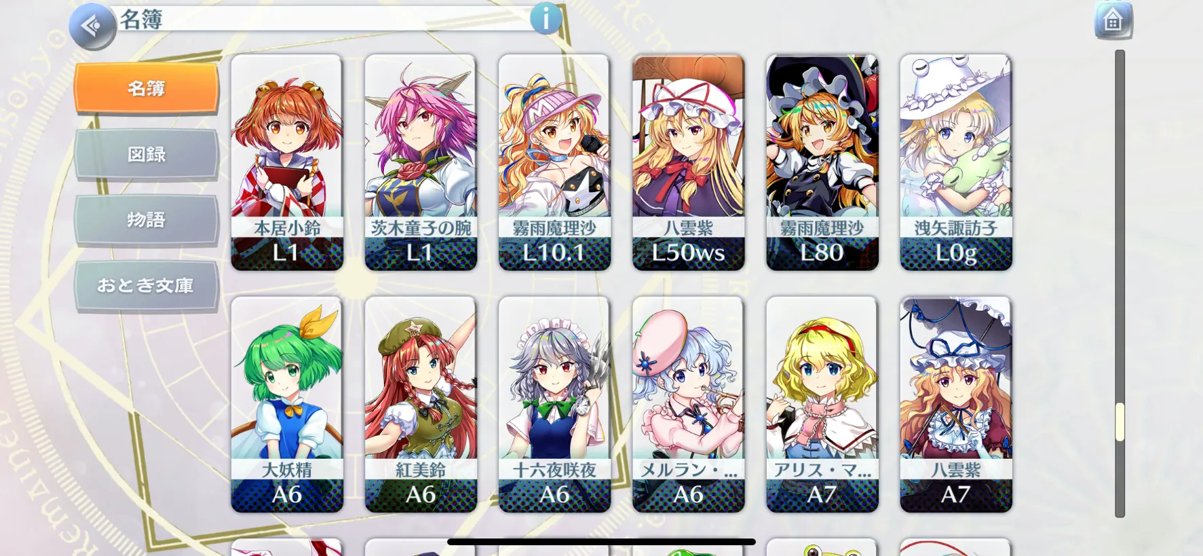The image size is (1203, 556).
Task: Switch to the 図録 tab
Action: tap(147, 154)
